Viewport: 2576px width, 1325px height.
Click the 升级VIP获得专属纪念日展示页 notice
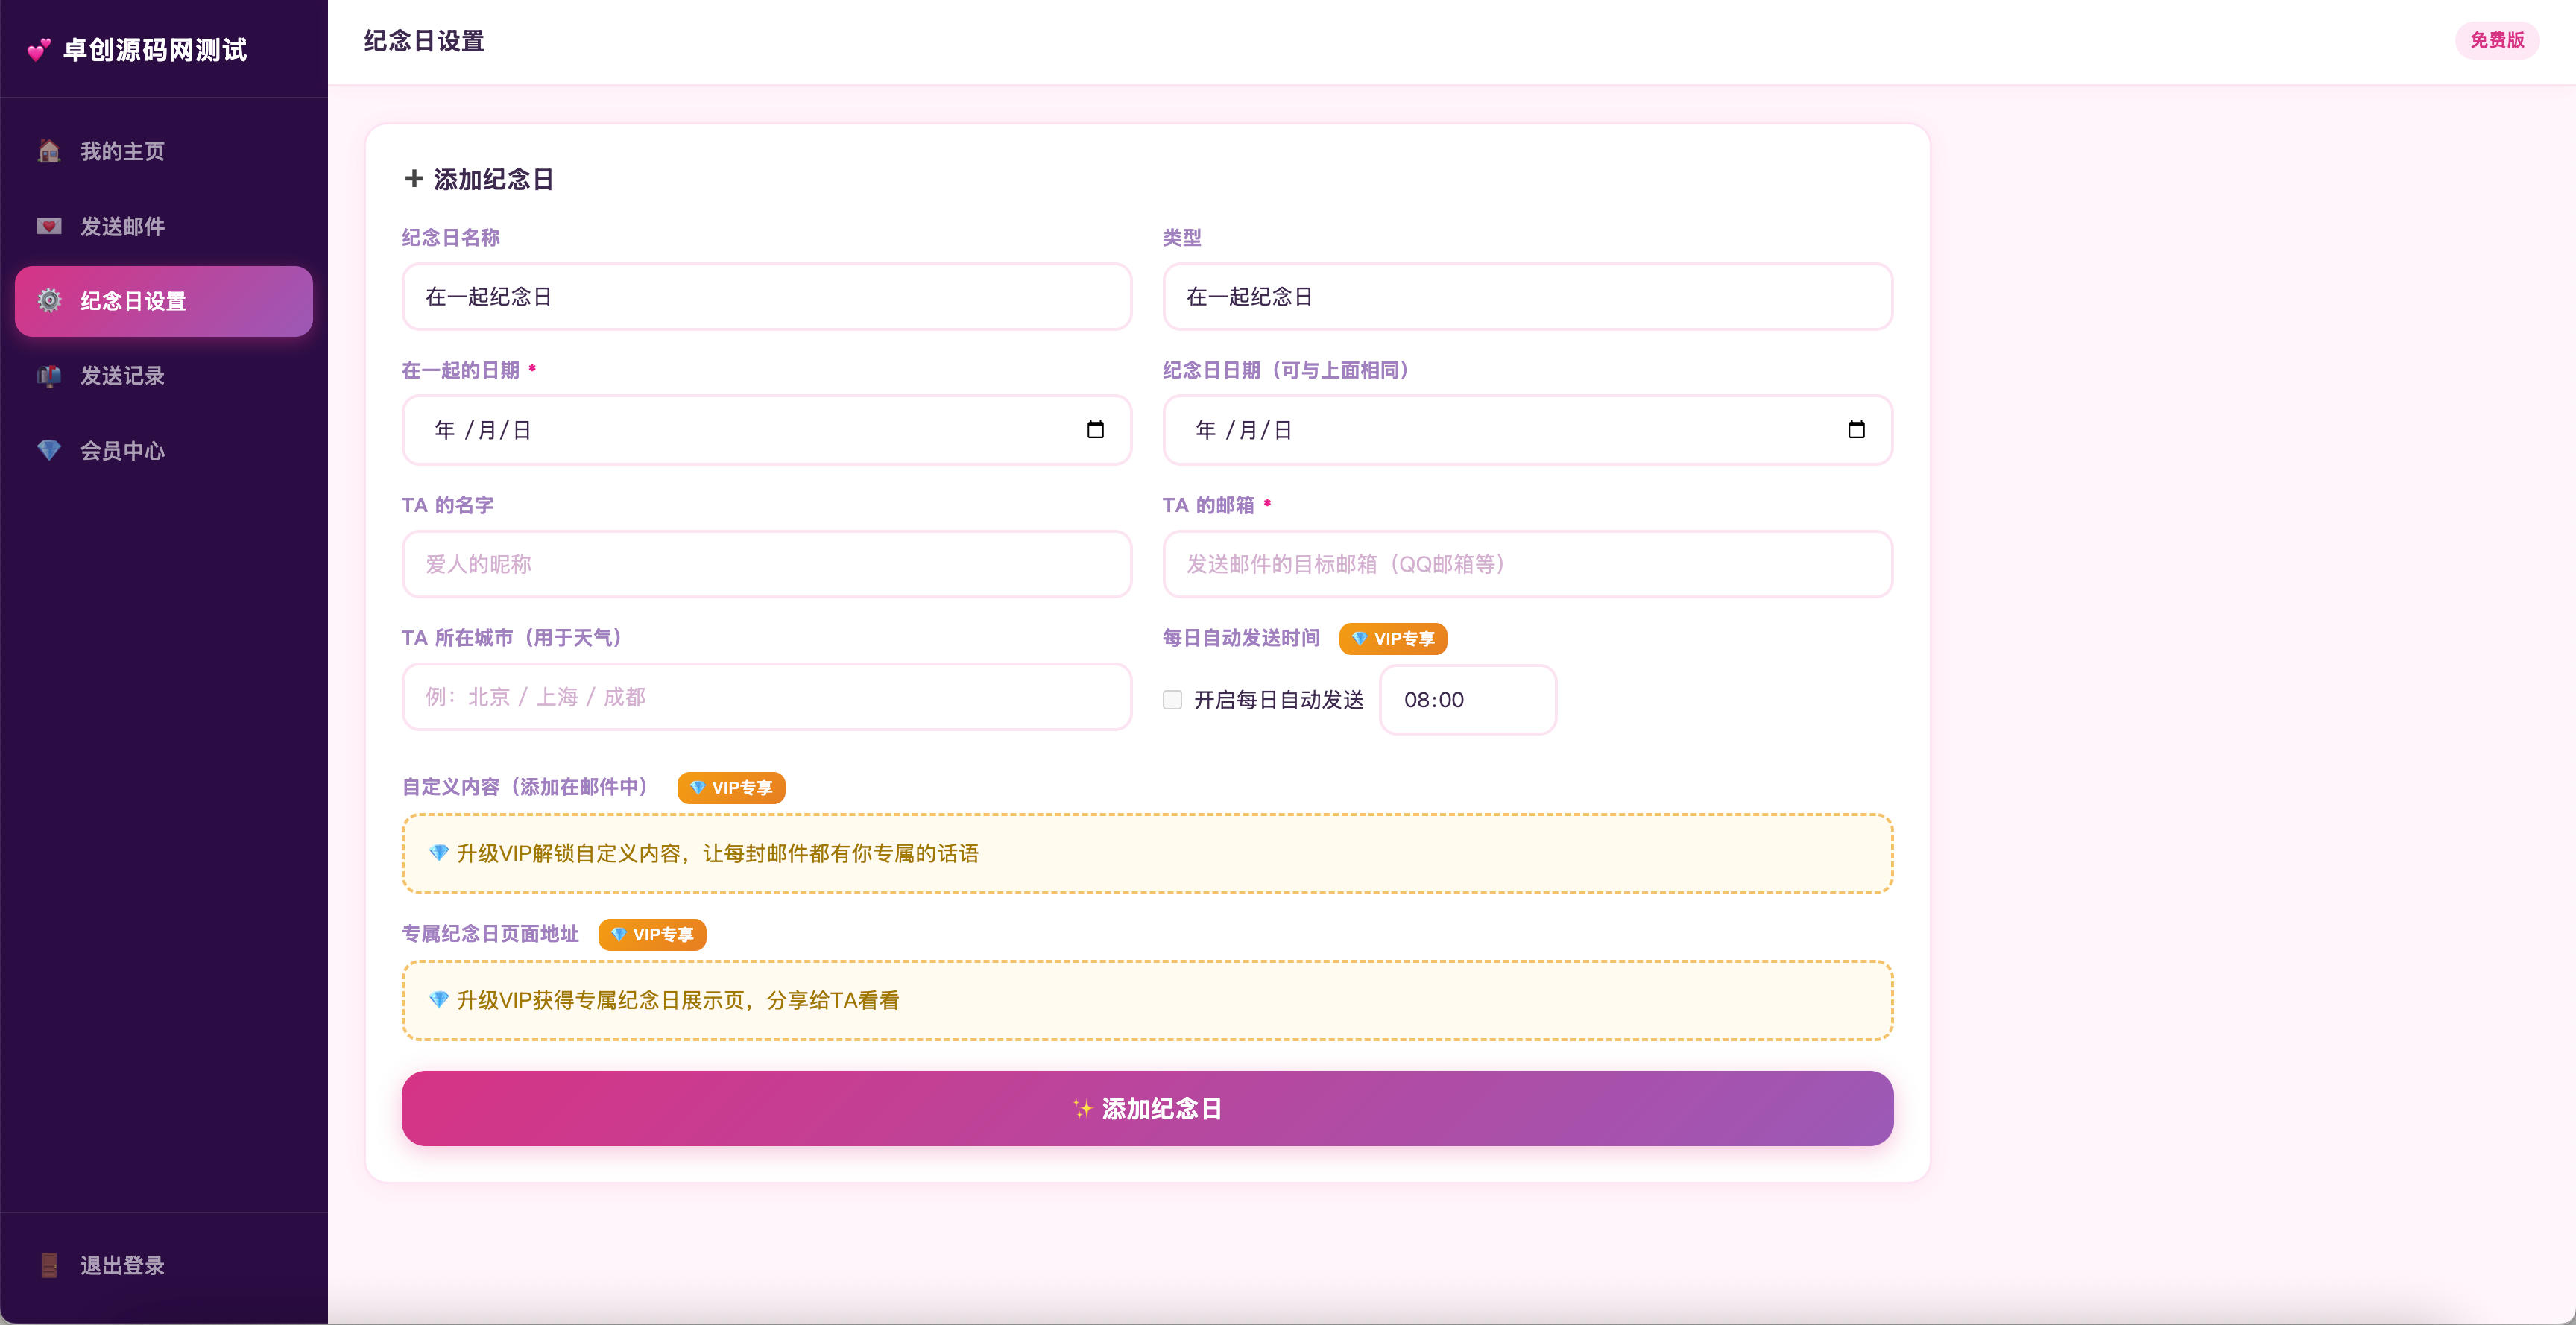click(x=1147, y=1000)
